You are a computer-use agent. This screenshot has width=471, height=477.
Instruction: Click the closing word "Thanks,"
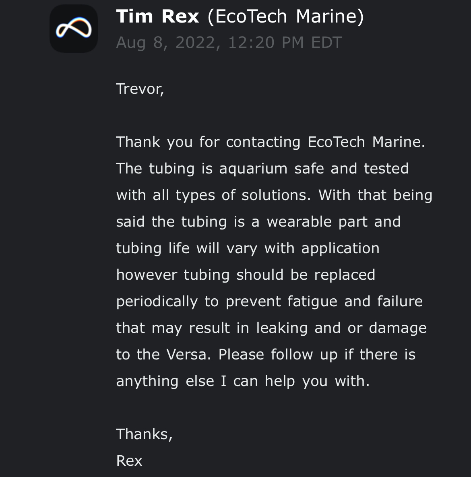144,434
